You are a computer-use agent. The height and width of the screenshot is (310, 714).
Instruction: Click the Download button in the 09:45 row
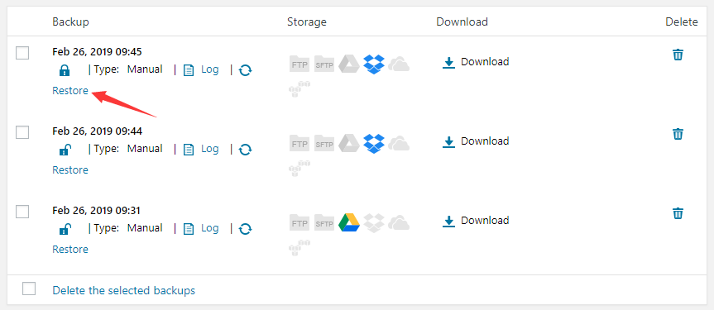click(476, 62)
